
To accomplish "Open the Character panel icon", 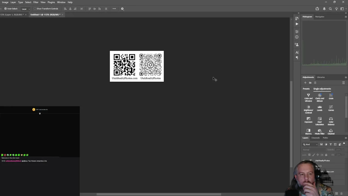I will pyautogui.click(x=297, y=52).
